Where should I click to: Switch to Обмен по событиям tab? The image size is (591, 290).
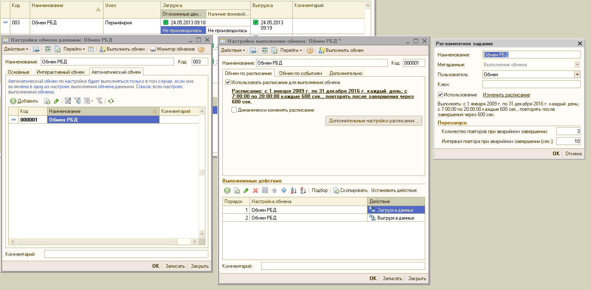[x=300, y=73]
